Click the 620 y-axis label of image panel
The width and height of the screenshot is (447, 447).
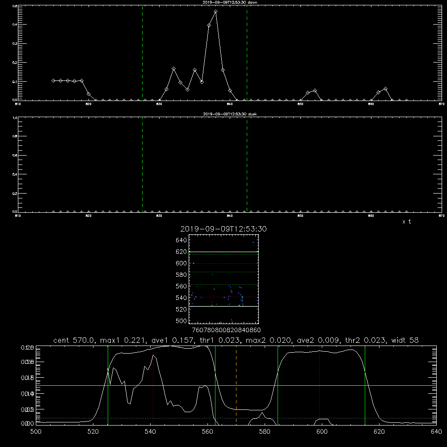[x=181, y=252]
